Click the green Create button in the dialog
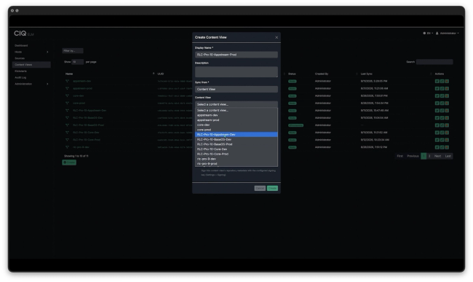This screenshot has width=473, height=282. tap(272, 188)
